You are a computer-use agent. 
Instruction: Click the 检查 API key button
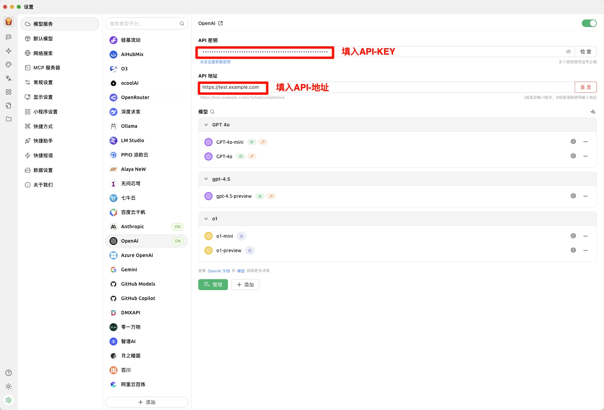coord(586,52)
